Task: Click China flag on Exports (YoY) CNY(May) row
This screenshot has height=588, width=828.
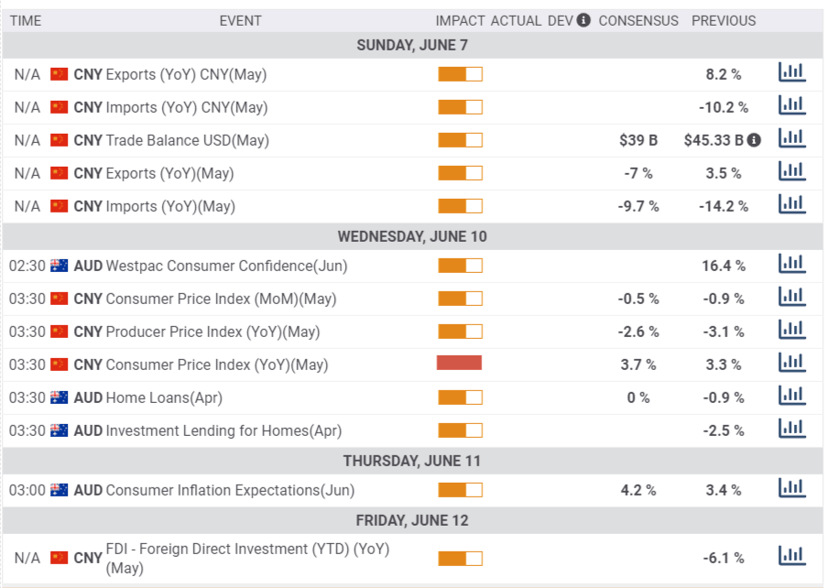Action: click(x=60, y=74)
